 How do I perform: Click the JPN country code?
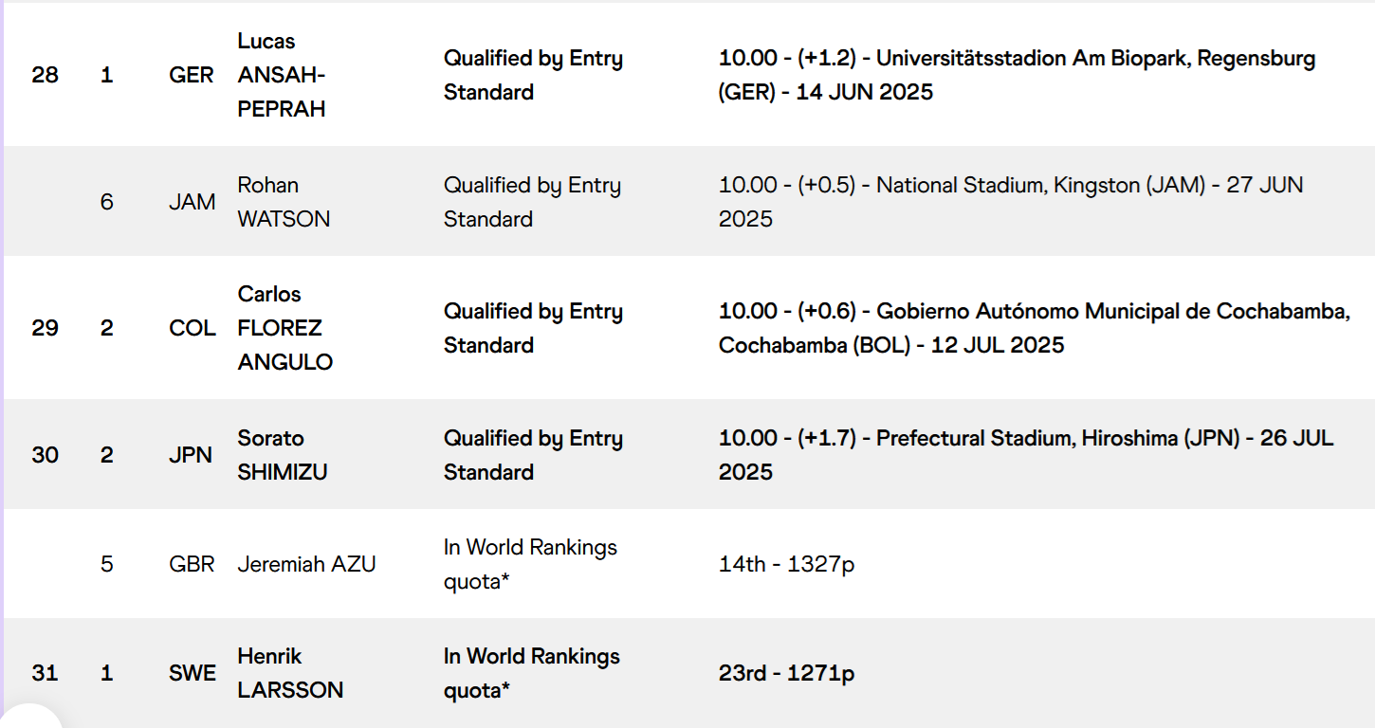tap(192, 455)
